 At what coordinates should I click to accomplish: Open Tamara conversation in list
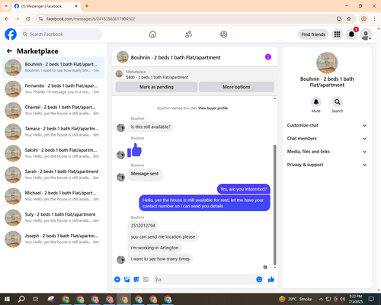coord(53,132)
